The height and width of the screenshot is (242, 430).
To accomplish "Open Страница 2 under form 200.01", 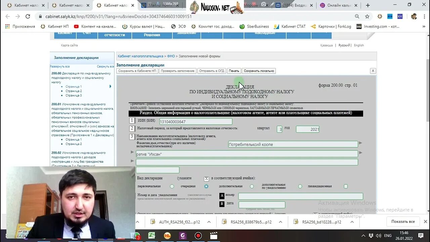I will tap(74, 144).
